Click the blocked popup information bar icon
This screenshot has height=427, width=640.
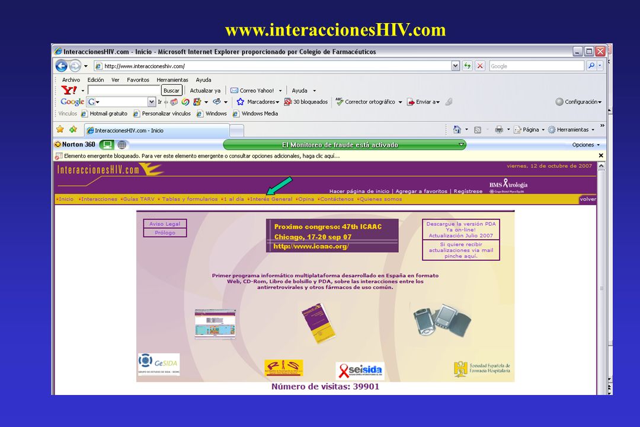59,156
